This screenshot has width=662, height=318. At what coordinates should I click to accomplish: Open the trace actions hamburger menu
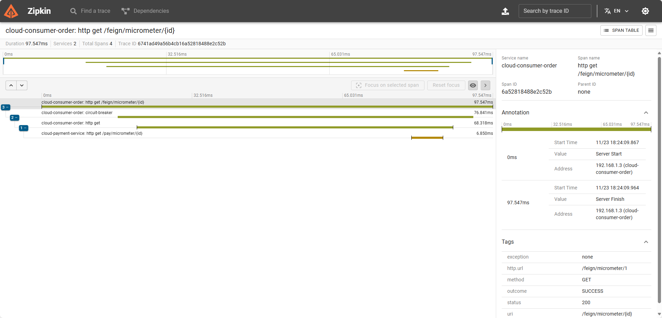tap(651, 30)
